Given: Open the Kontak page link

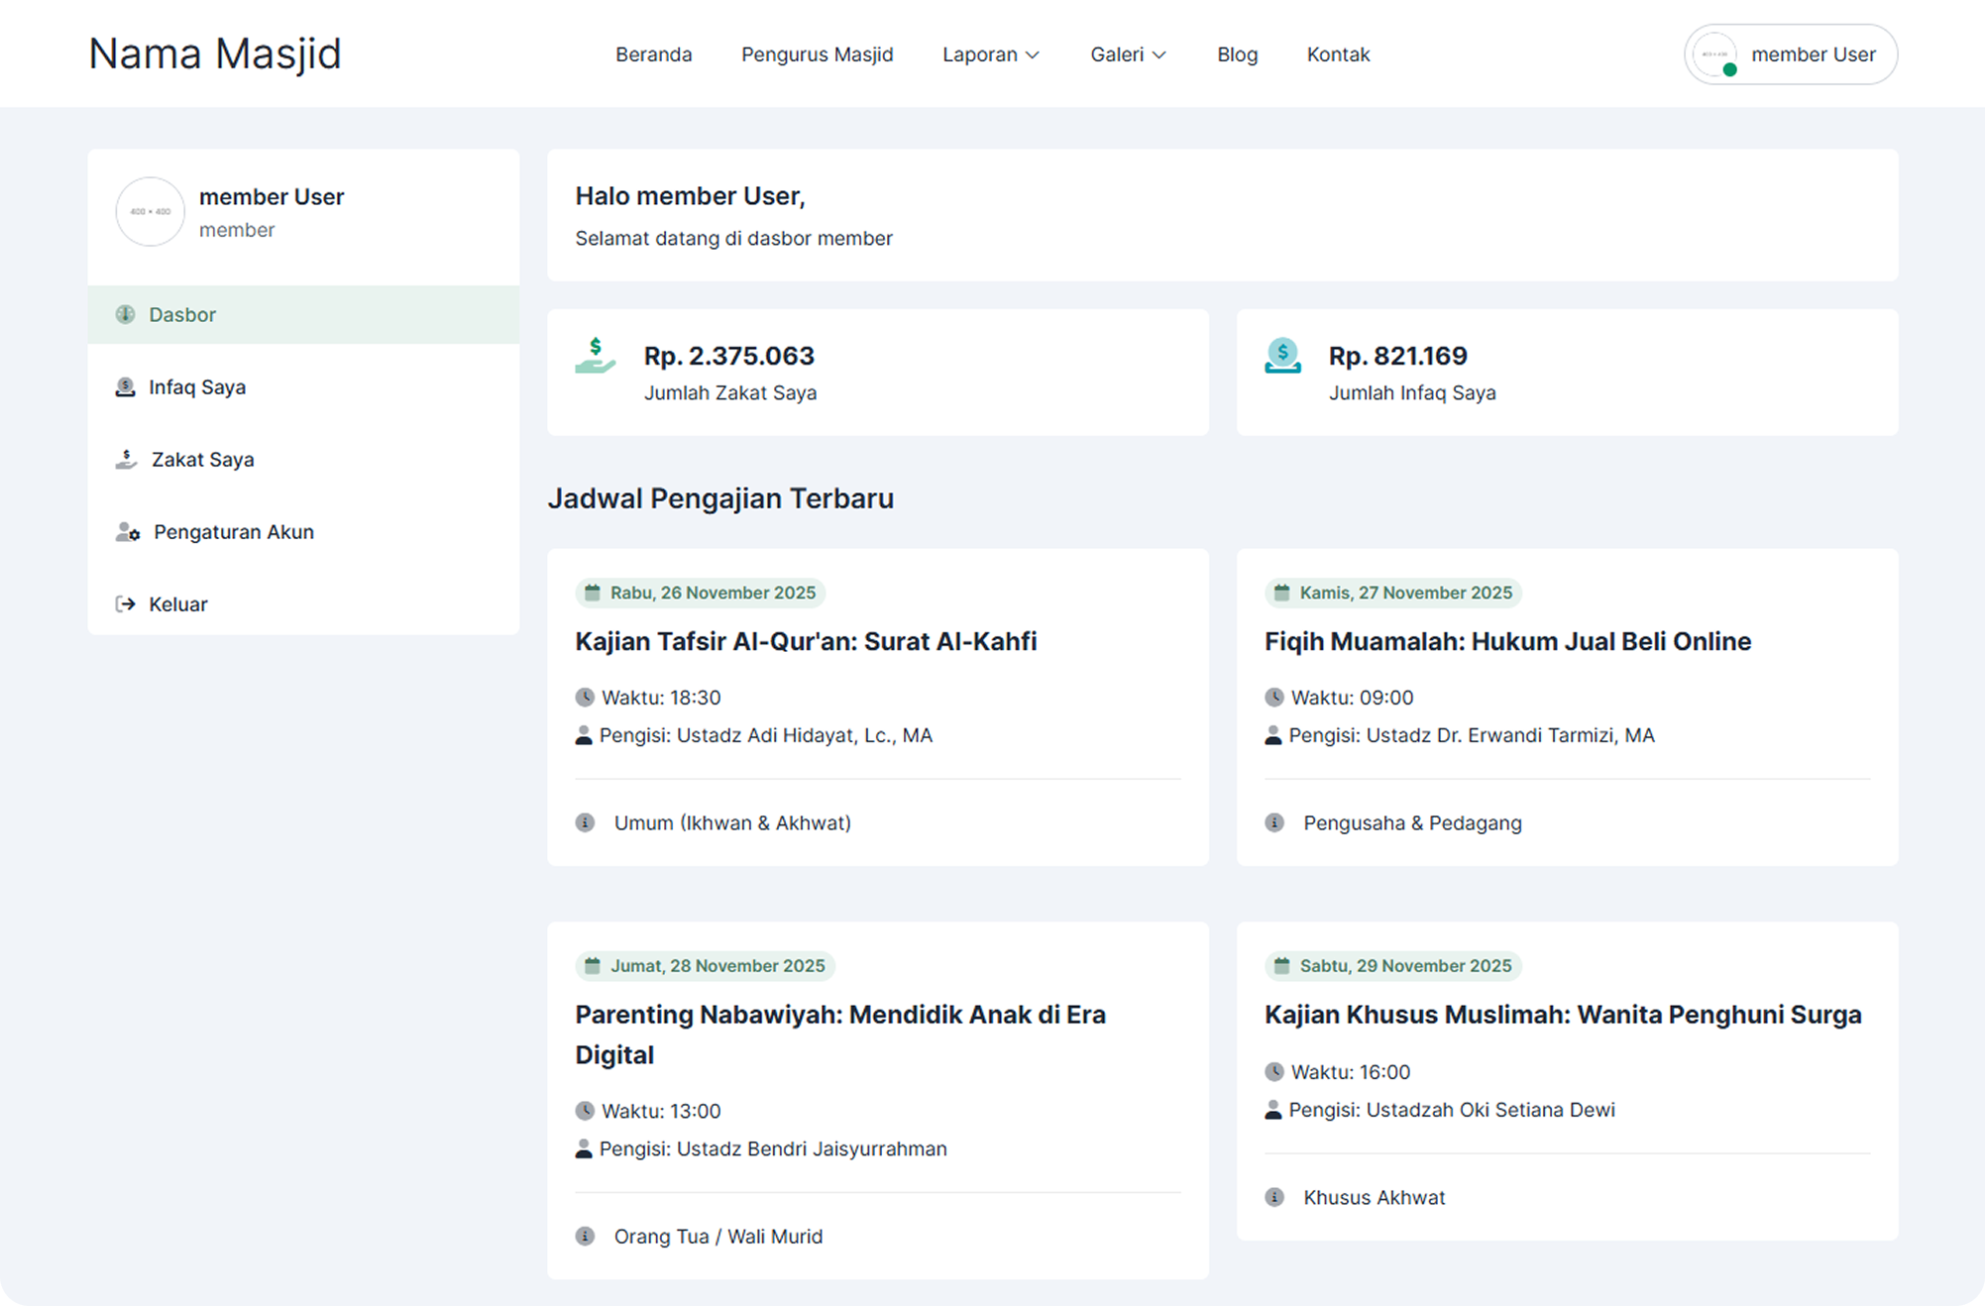Looking at the screenshot, I should pyautogui.click(x=1337, y=54).
